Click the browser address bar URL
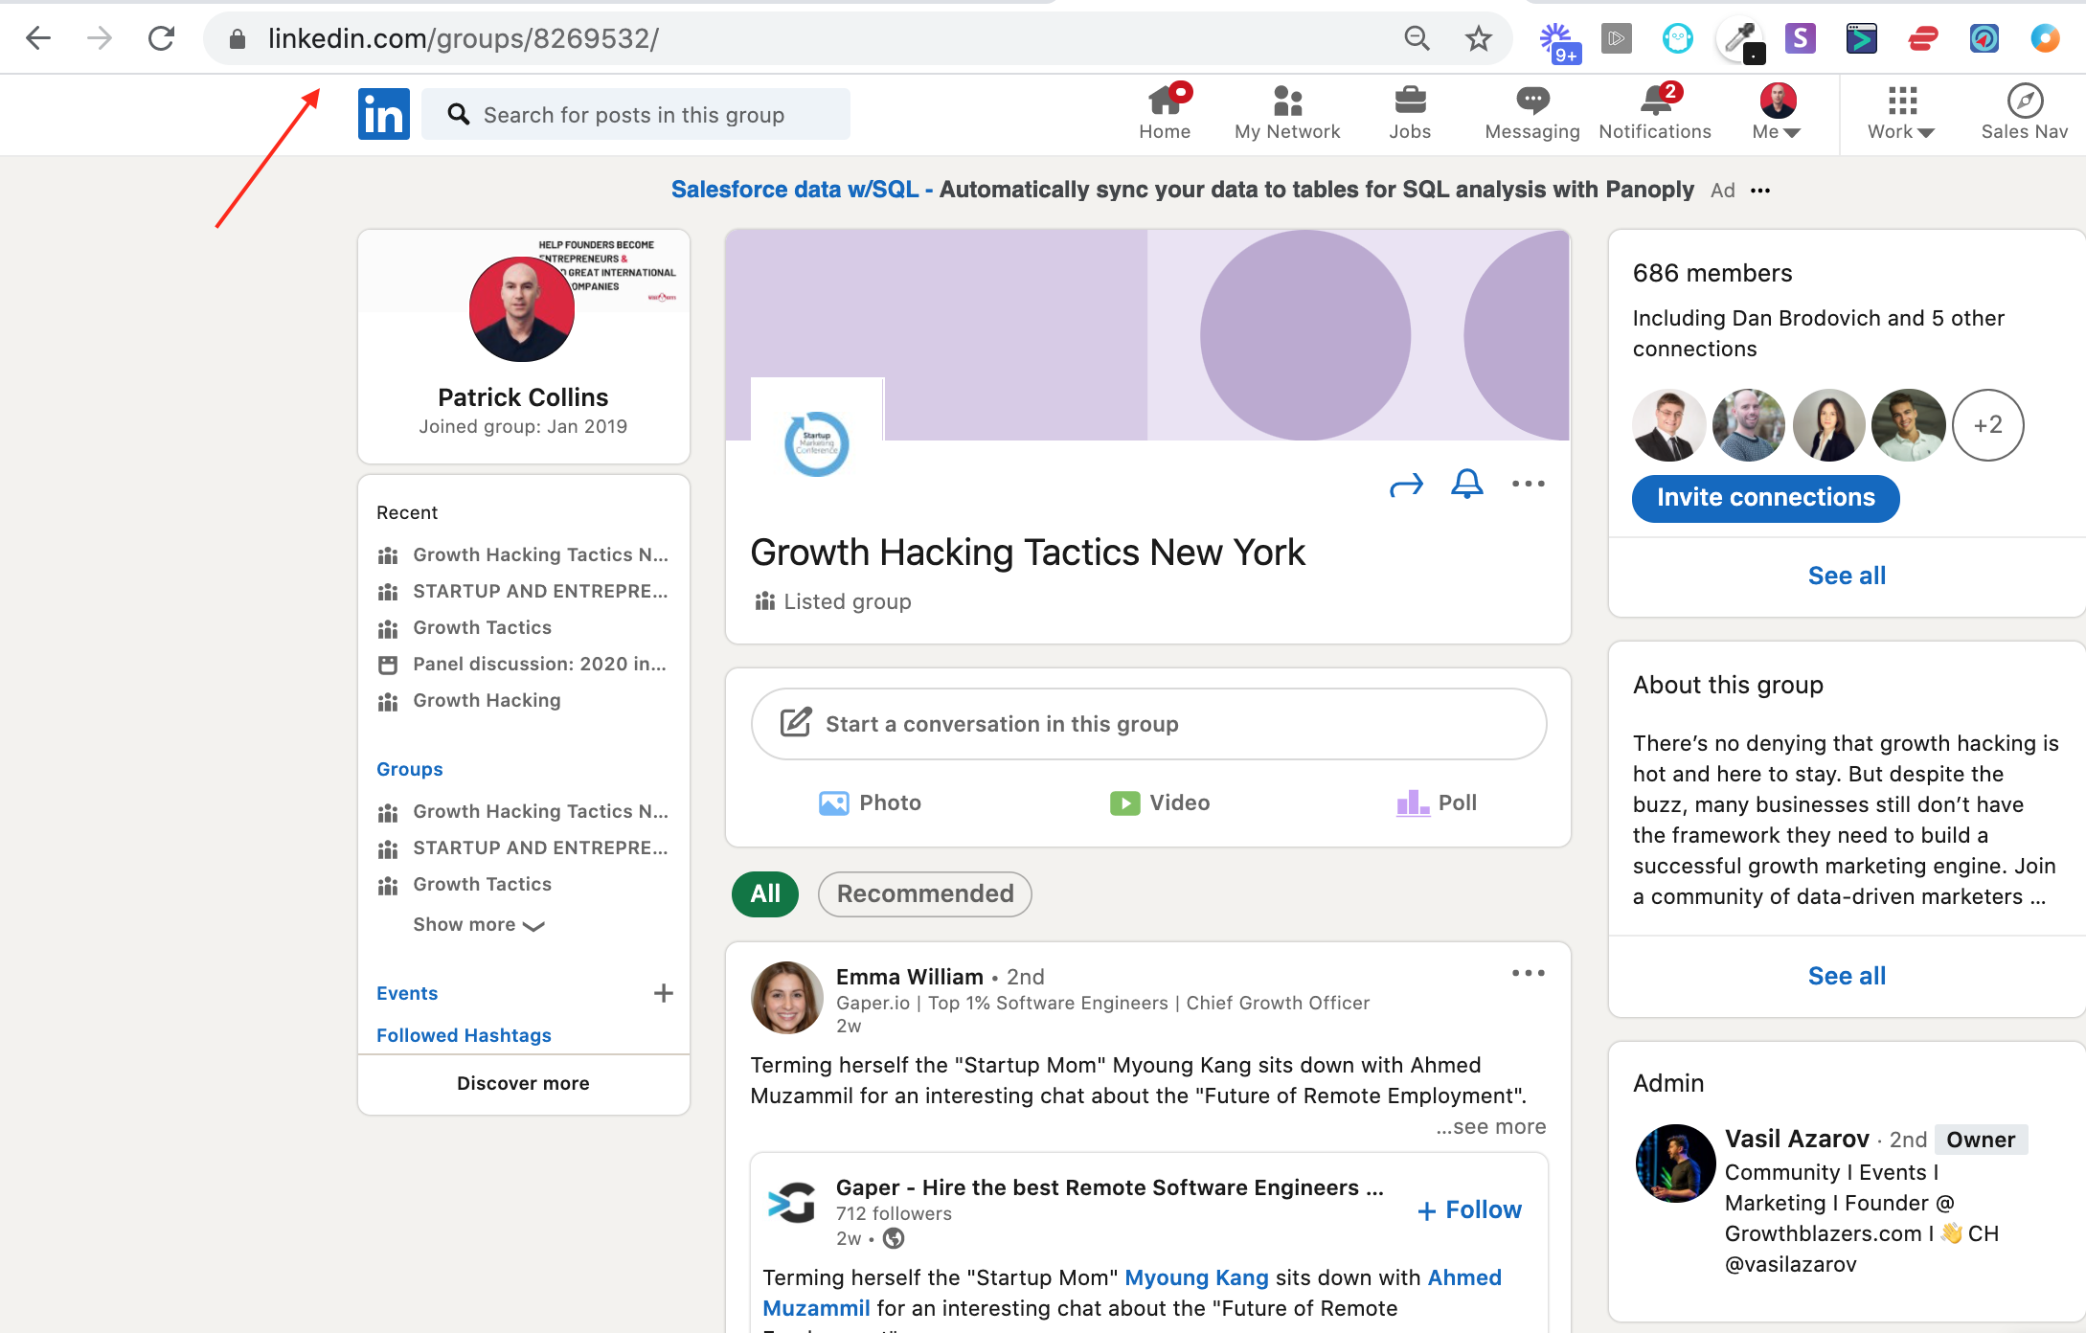Viewport: 2086px width, 1333px height. 464,38
